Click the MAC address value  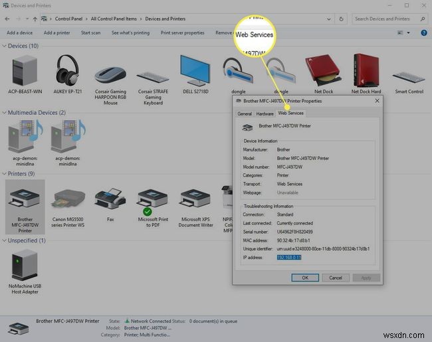point(293,240)
